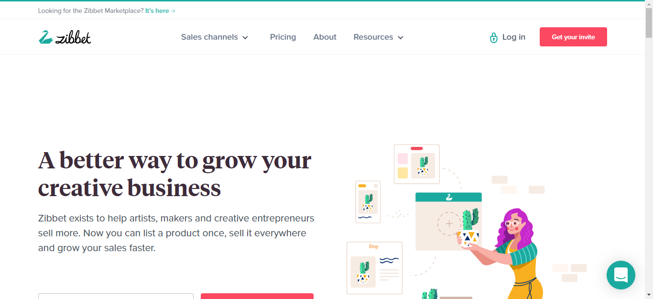Click the arrow after "It's here"
The width and height of the screenshot is (653, 299).
coord(173,11)
